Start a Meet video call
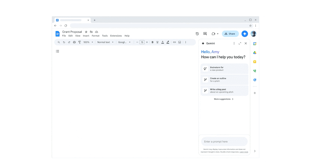311x163 pixels. point(214,34)
